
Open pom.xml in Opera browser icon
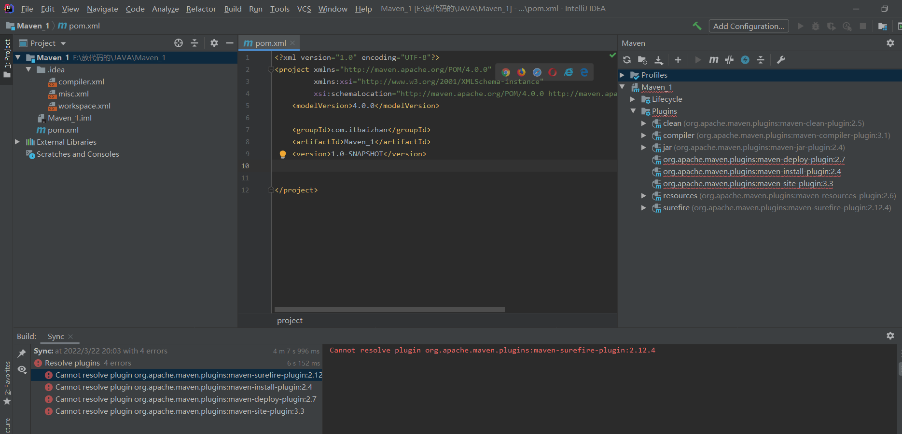click(x=553, y=72)
